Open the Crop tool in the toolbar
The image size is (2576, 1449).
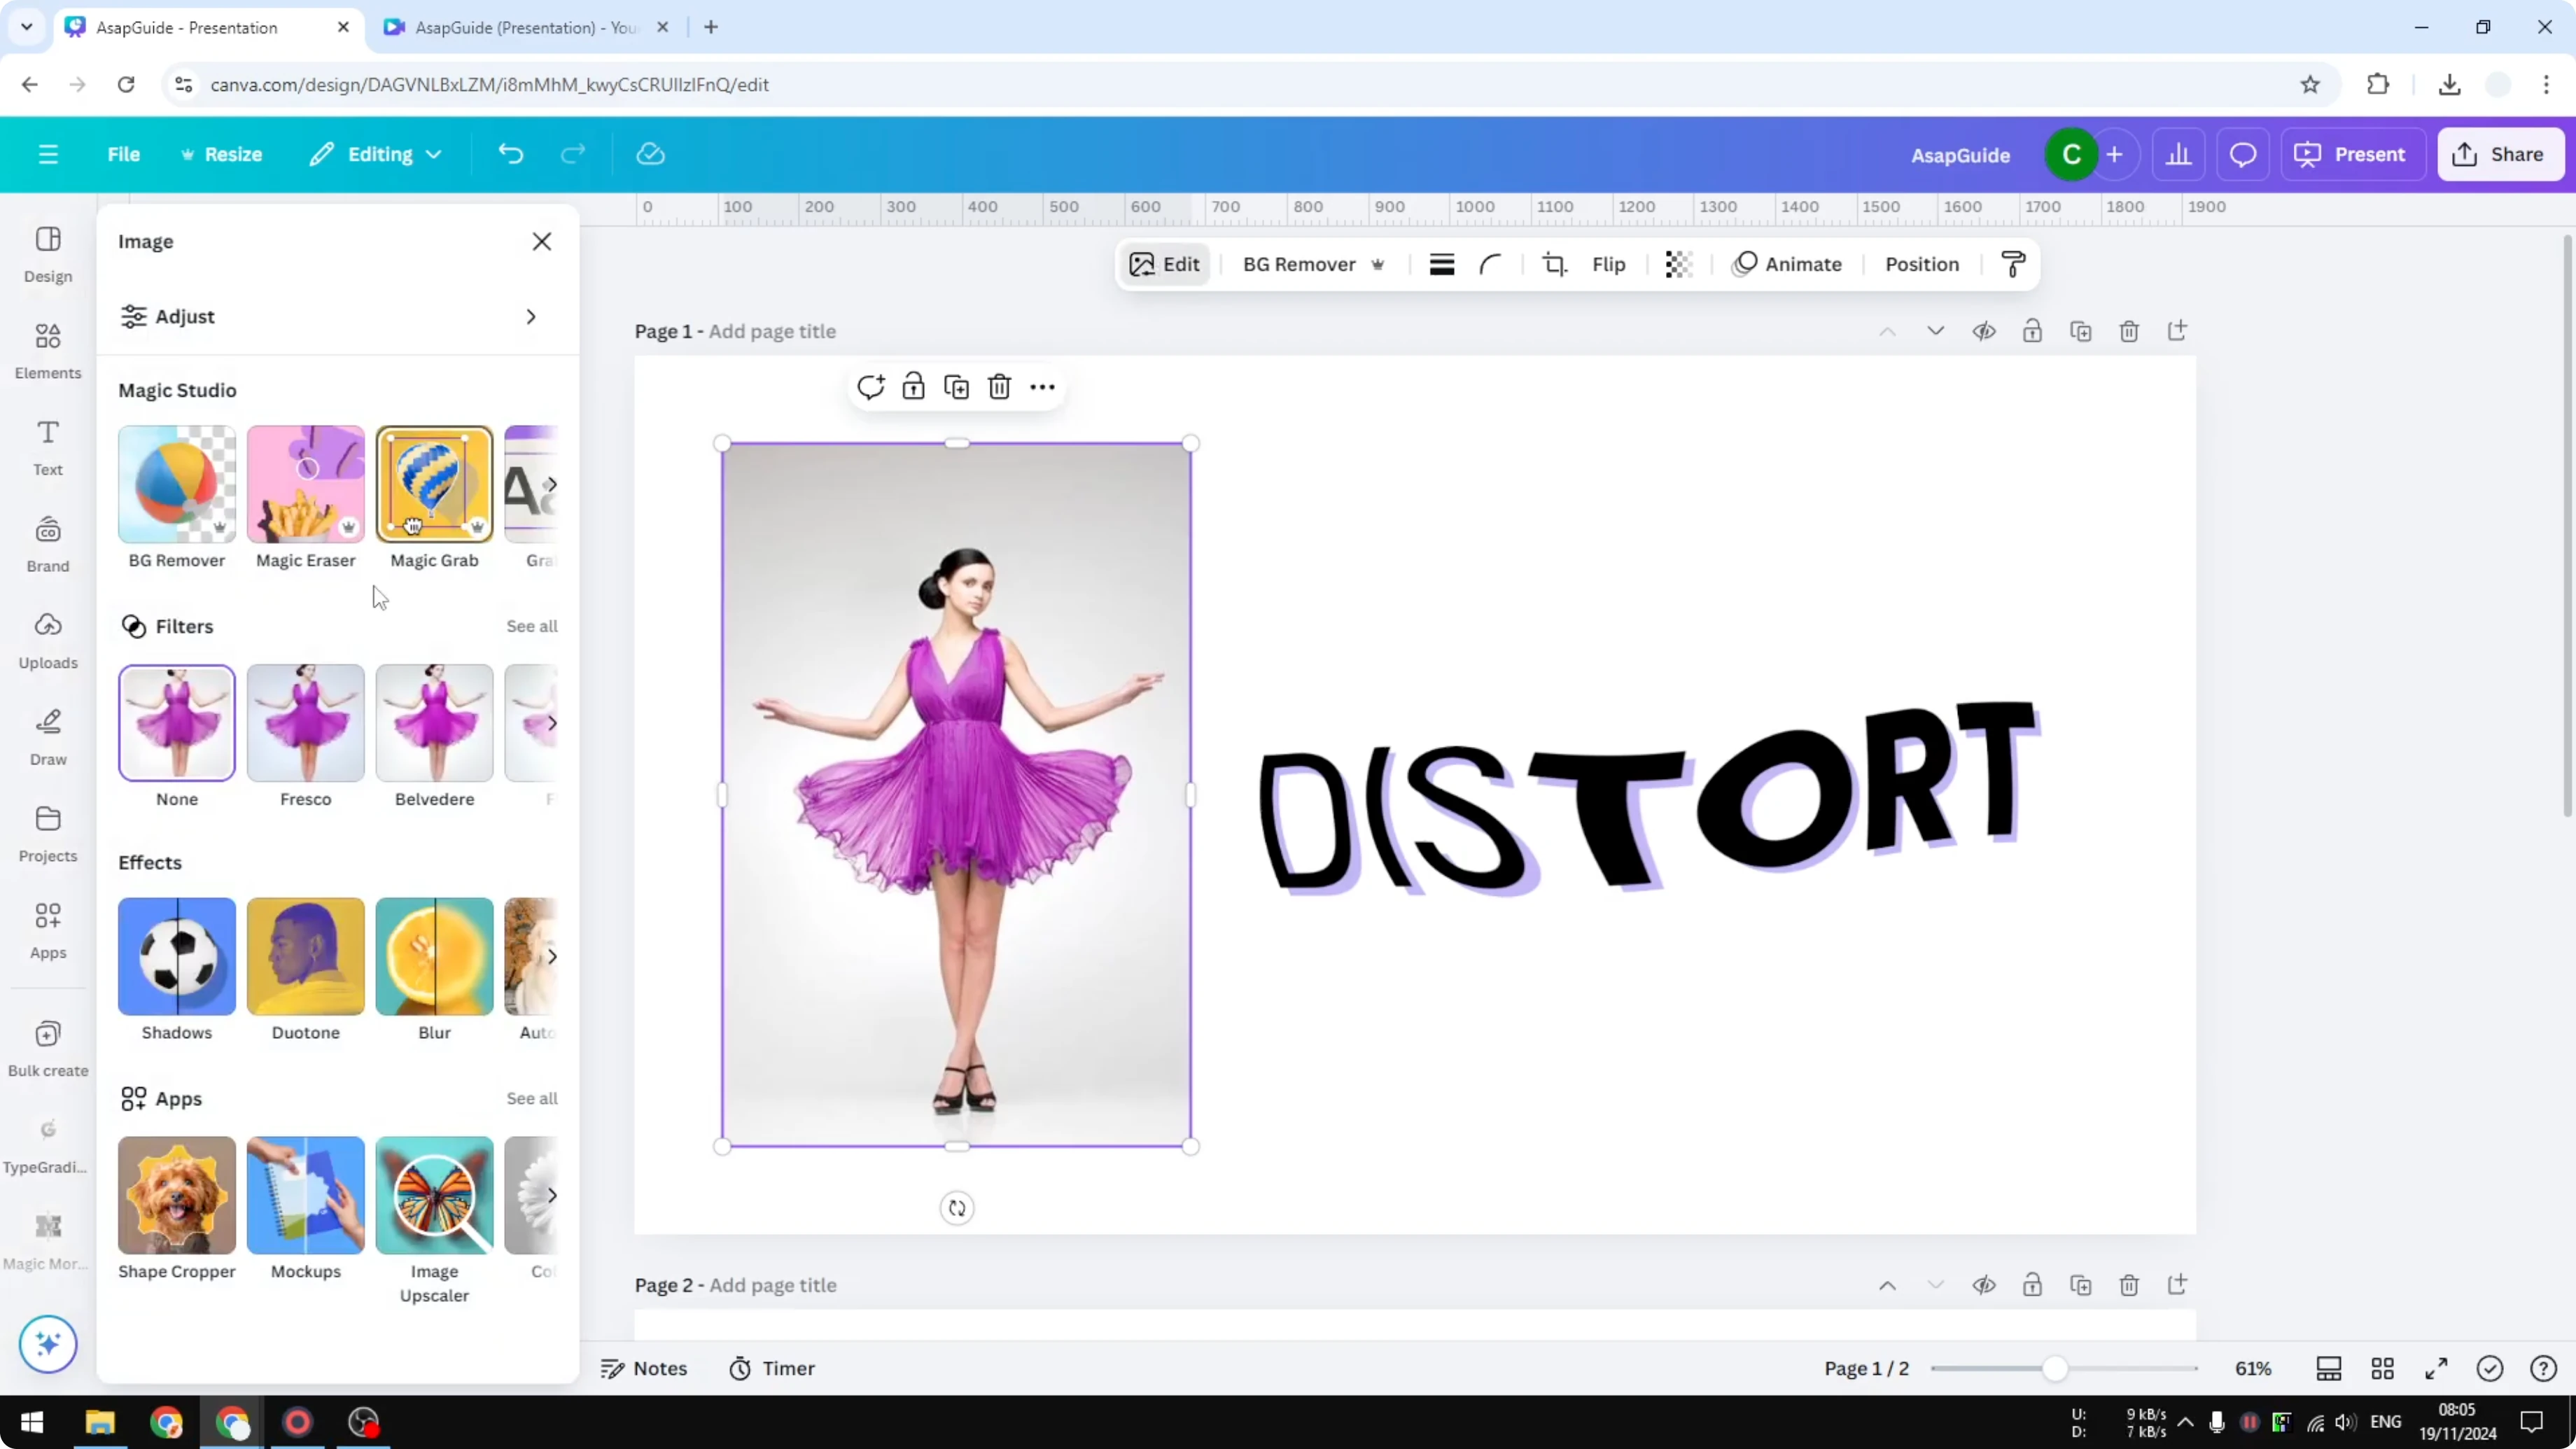click(x=1555, y=264)
